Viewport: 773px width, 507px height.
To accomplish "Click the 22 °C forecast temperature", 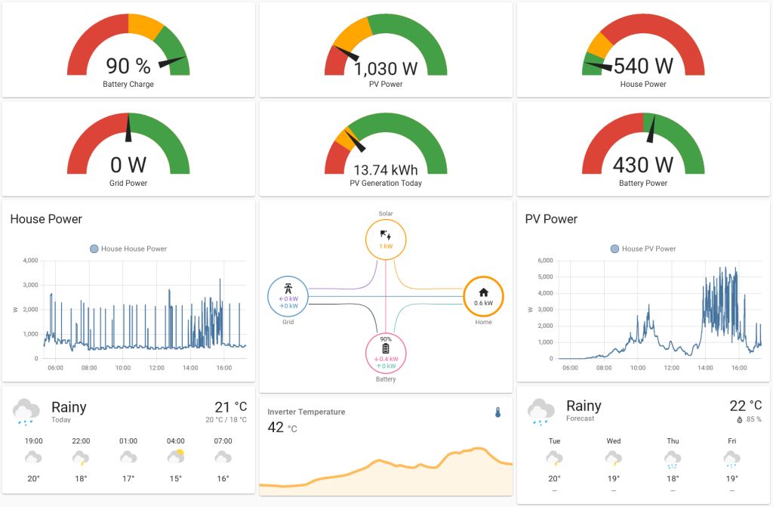I will [745, 406].
